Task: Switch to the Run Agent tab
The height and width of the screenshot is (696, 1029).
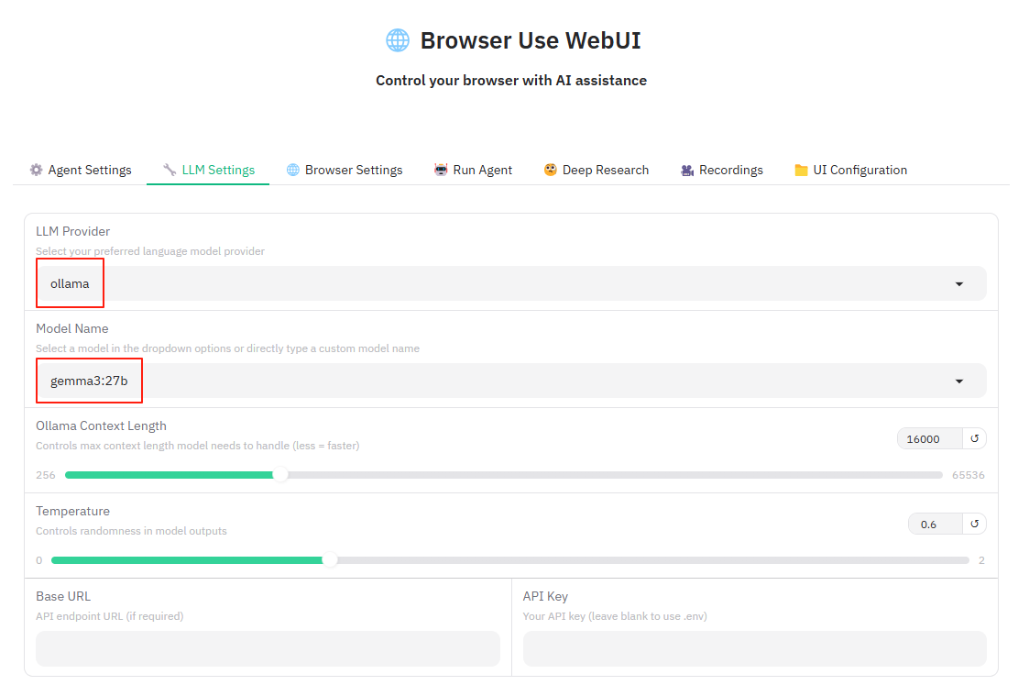Action: coord(473,170)
